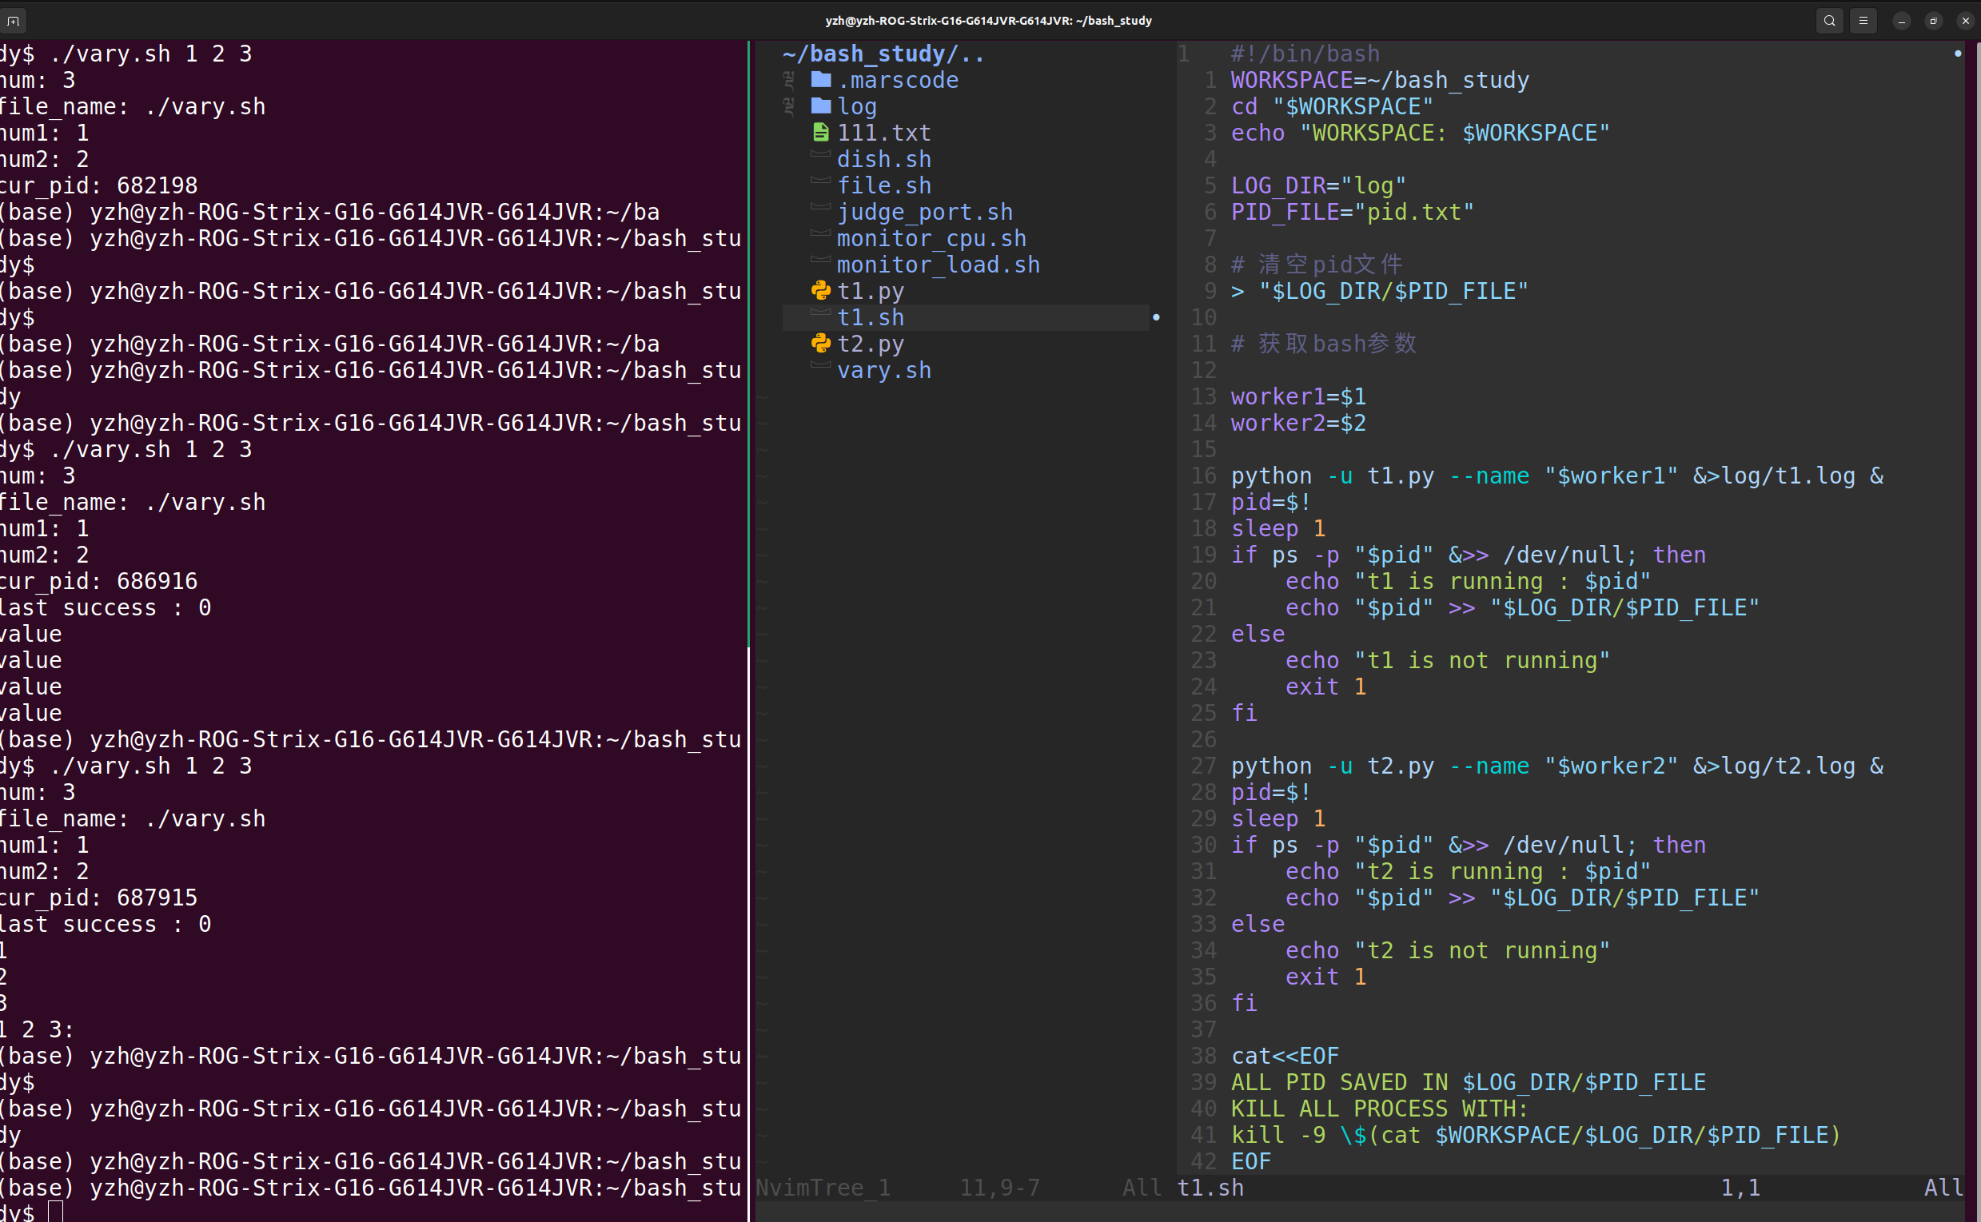Select the highlighted t1.sh entry

(966, 317)
